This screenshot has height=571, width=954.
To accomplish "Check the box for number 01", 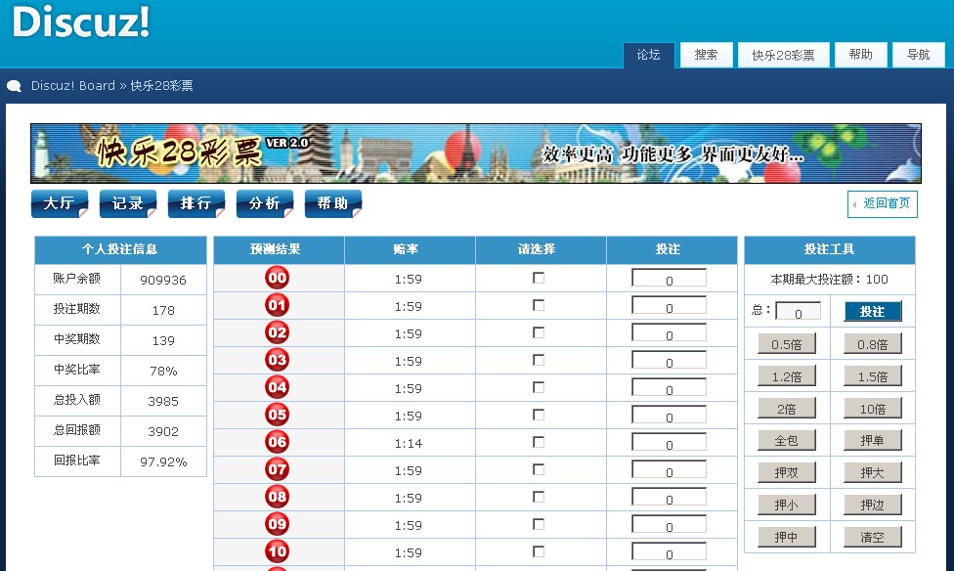I will click(539, 305).
